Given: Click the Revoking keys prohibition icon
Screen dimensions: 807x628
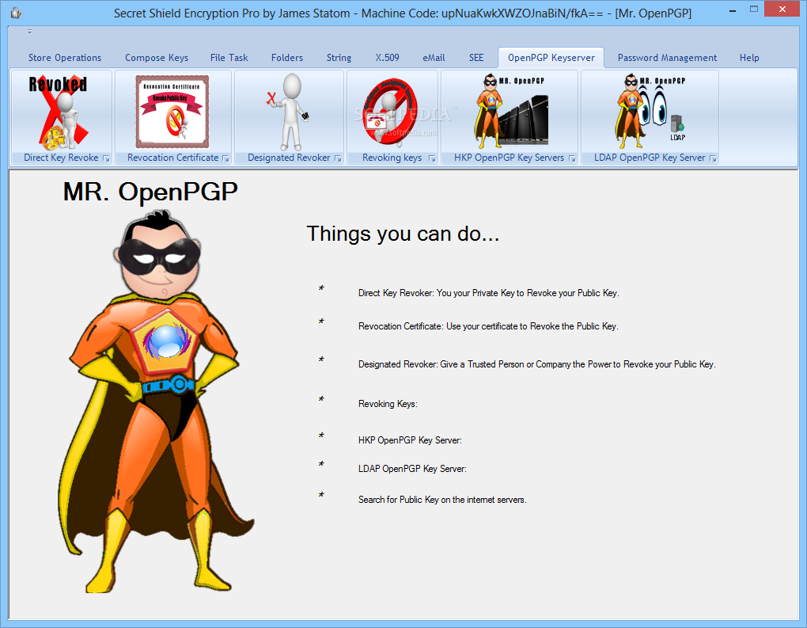Looking at the screenshot, I should pyautogui.click(x=392, y=112).
